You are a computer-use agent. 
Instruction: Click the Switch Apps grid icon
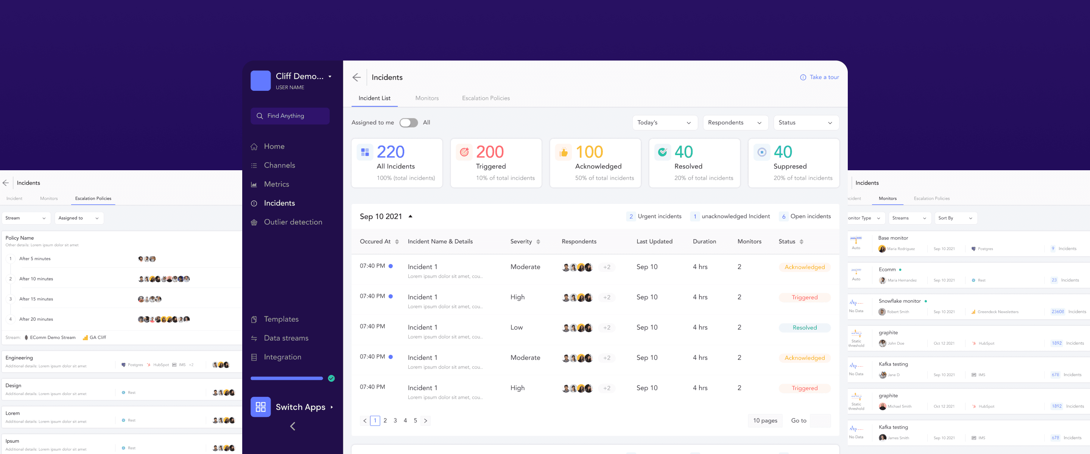tap(260, 407)
